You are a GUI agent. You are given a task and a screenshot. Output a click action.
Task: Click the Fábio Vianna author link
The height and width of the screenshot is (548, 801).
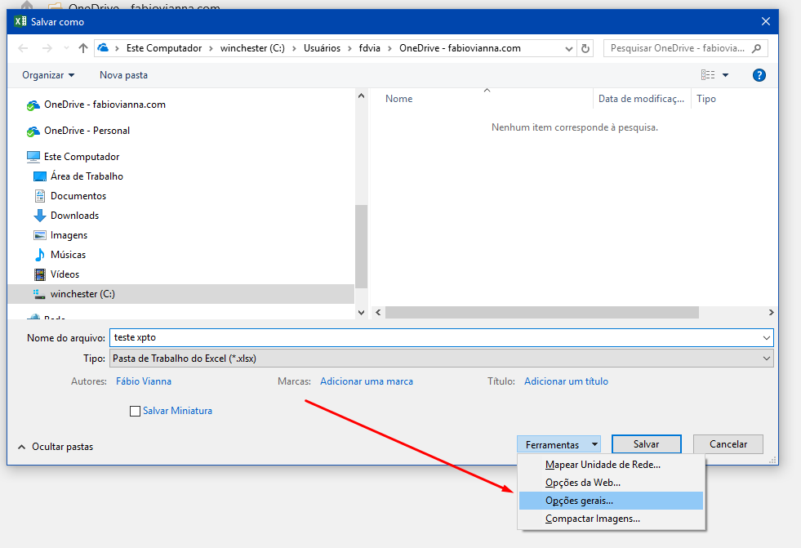coord(144,381)
